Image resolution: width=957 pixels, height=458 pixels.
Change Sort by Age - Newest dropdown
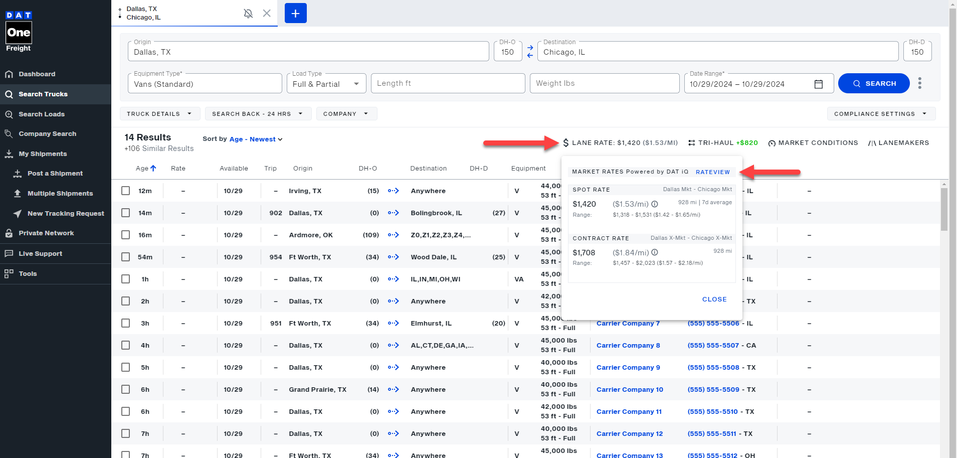(256, 139)
